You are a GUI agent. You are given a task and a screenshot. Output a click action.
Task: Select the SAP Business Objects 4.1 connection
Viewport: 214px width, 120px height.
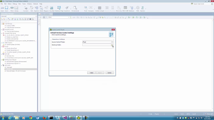click(13, 63)
